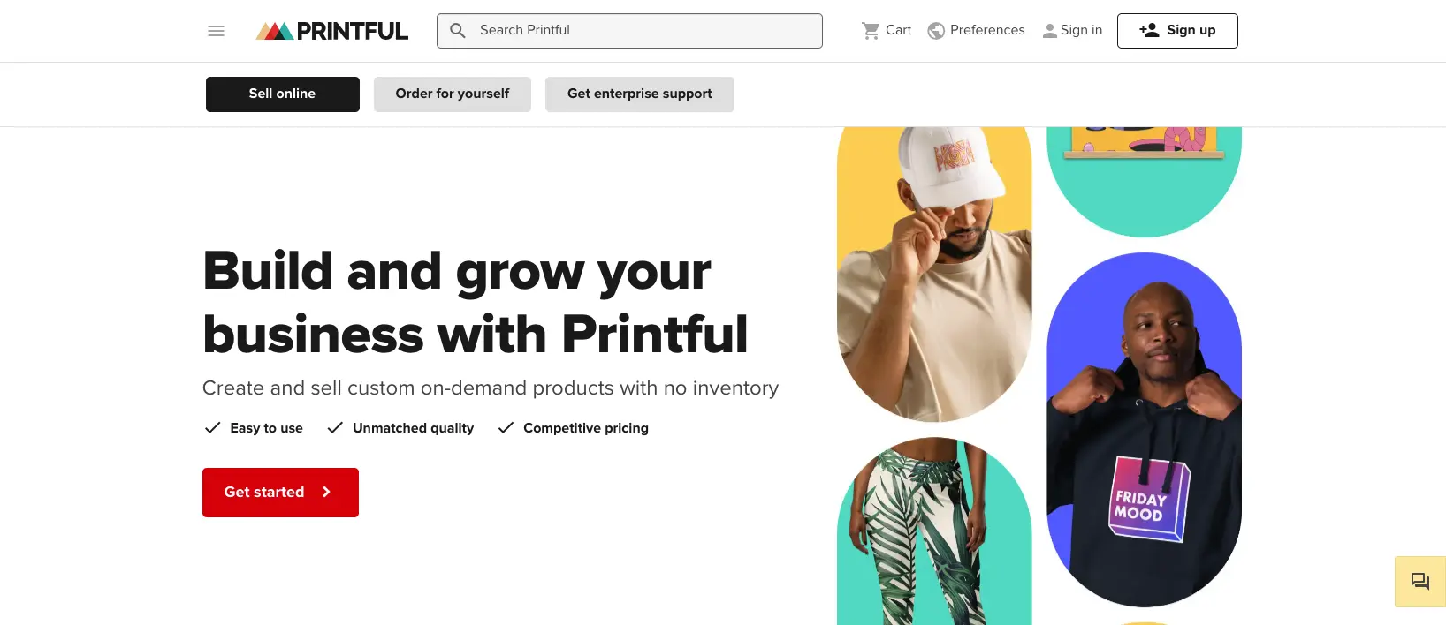Click the magnifying glass search icon
Image resolution: width=1446 pixels, height=625 pixels.
(x=457, y=30)
